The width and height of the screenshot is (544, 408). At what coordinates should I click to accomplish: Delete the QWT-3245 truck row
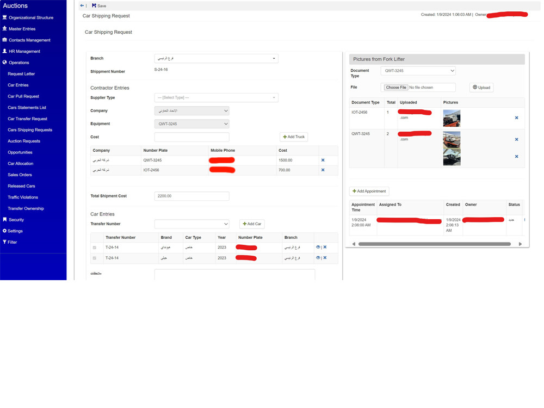point(323,160)
